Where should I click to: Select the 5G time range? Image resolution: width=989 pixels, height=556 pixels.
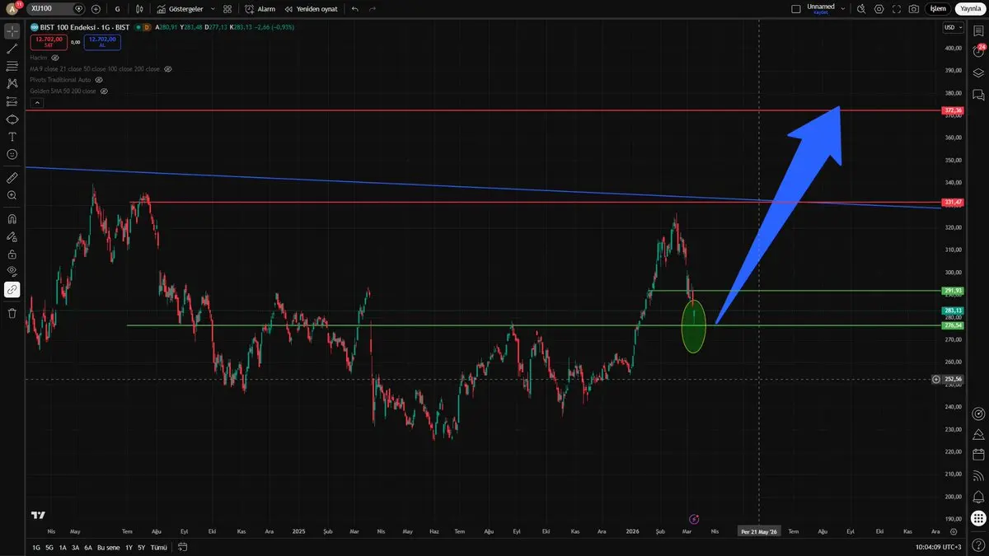[49, 548]
